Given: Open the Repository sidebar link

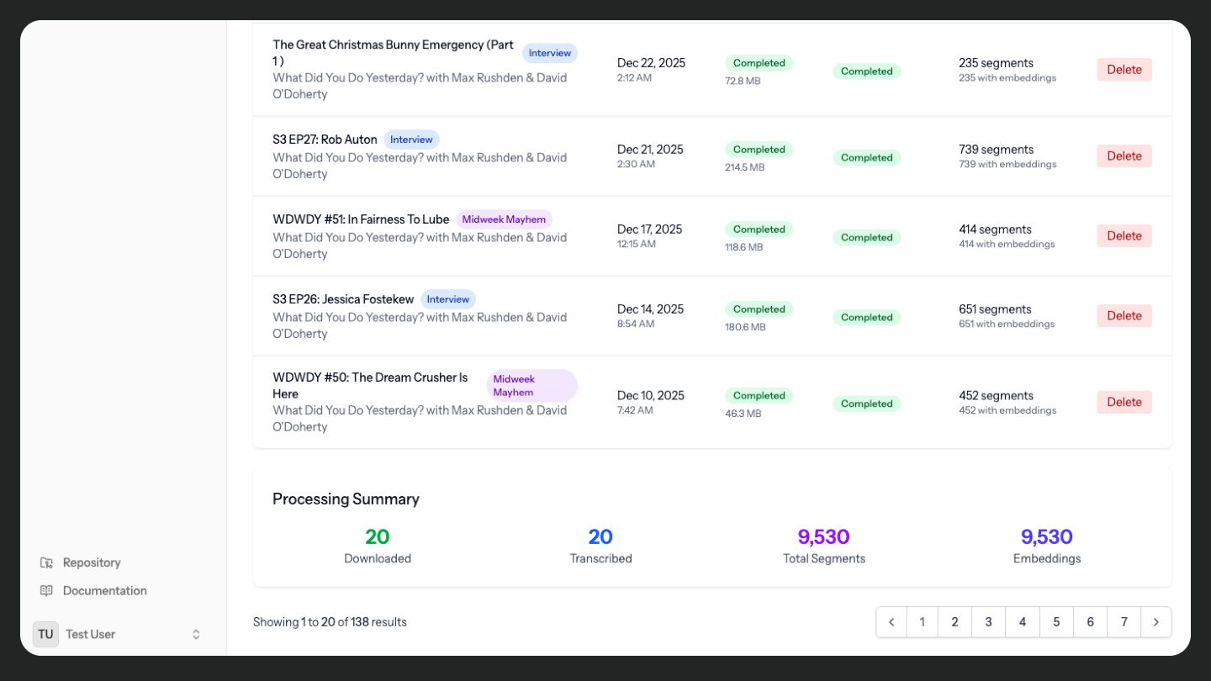Looking at the screenshot, I should (x=92, y=562).
